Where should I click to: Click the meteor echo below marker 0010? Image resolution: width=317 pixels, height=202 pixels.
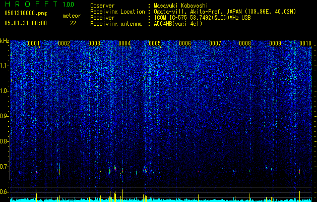click(x=300, y=172)
